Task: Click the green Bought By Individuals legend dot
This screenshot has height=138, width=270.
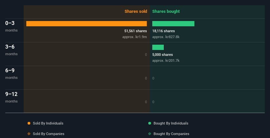Action: (x=150, y=123)
